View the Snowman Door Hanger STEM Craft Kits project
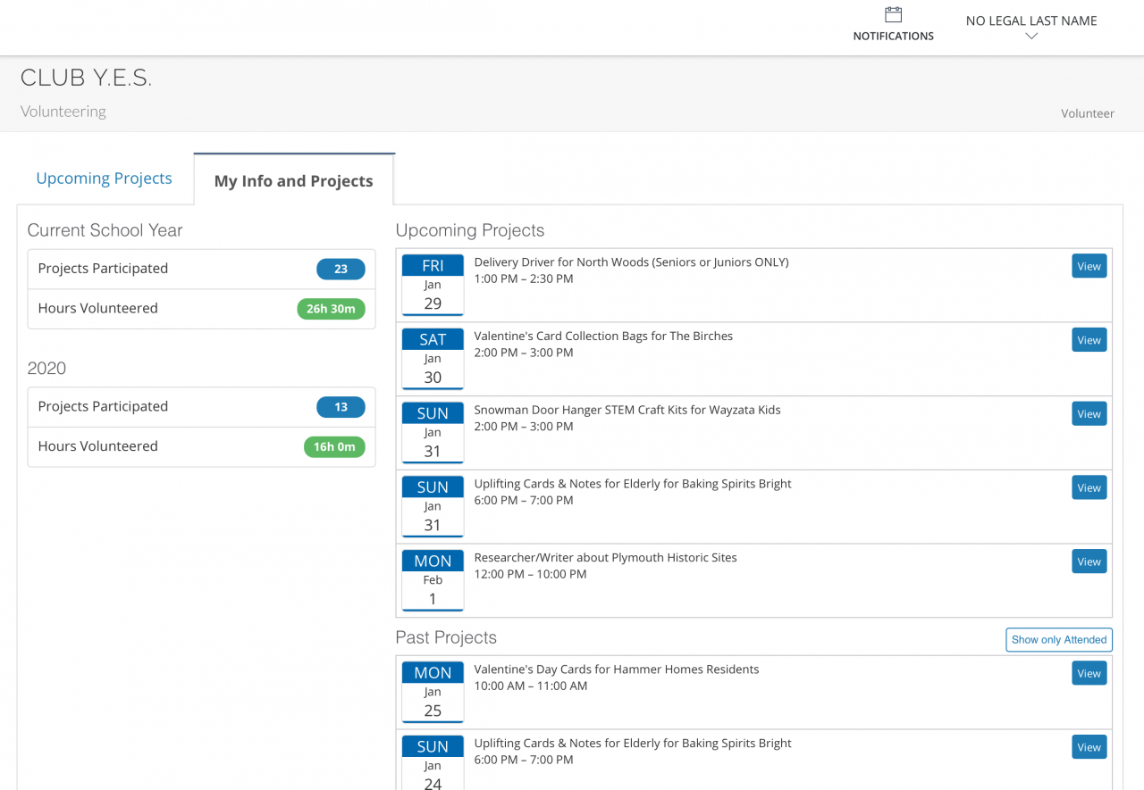The width and height of the screenshot is (1144, 790). [1089, 414]
